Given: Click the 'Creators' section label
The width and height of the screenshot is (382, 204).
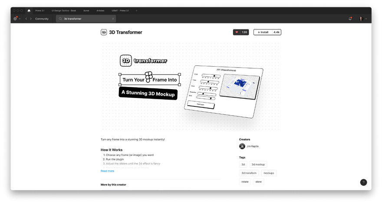Looking at the screenshot, I should (244, 139).
